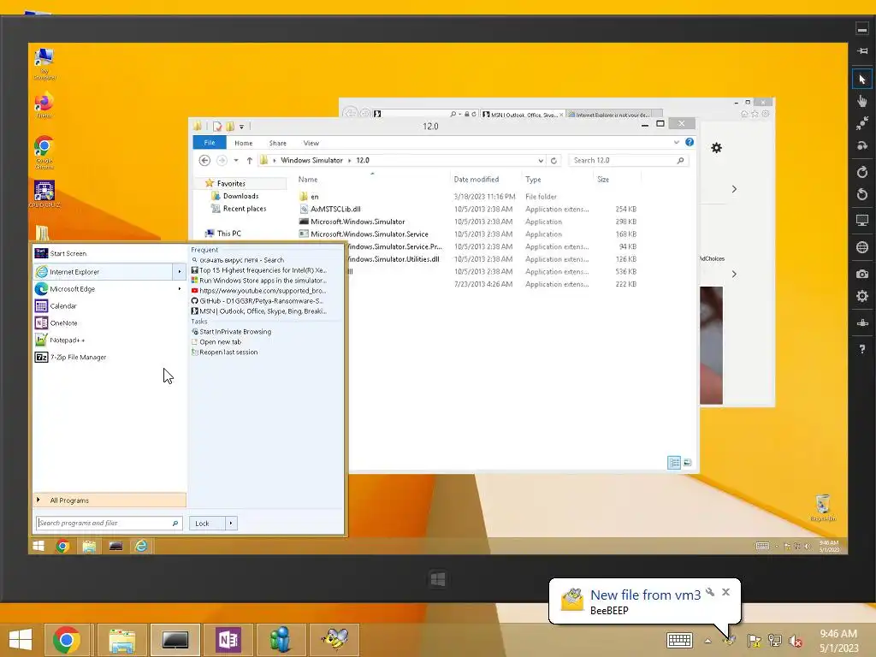Select Internet Explorer in Start menu

click(104, 271)
